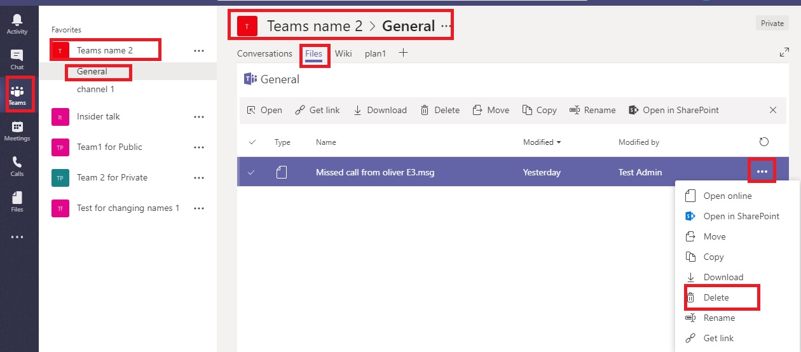Click the Test Admin modified by cell
Image resolution: width=801 pixels, height=352 pixels.
(x=640, y=172)
